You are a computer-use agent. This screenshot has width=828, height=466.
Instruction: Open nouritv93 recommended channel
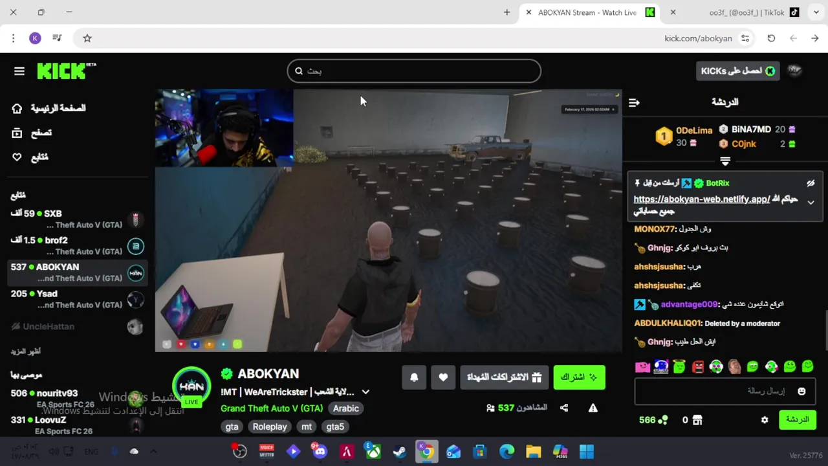pyautogui.click(x=78, y=398)
